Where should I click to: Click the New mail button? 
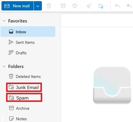coord(17,6)
